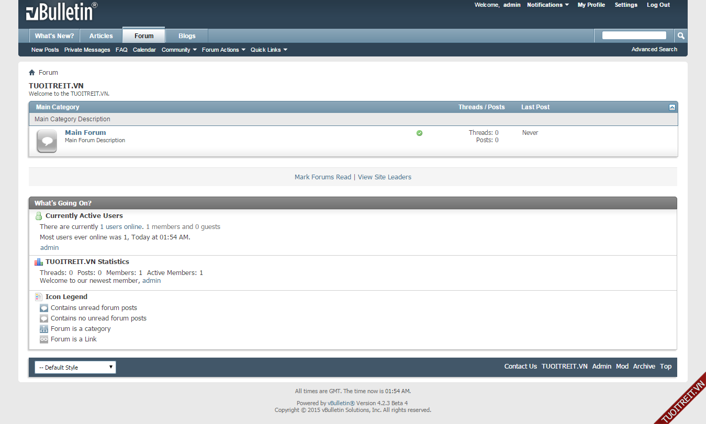
Task: Click into the search text field
Action: coord(634,36)
